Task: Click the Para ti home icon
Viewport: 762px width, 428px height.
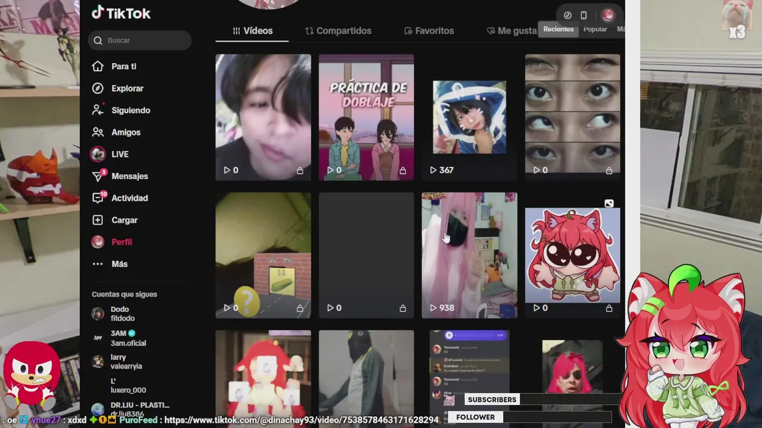Action: 98,67
